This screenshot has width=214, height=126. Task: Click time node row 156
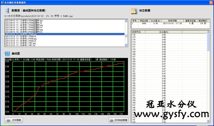pyautogui.click(x=169, y=83)
